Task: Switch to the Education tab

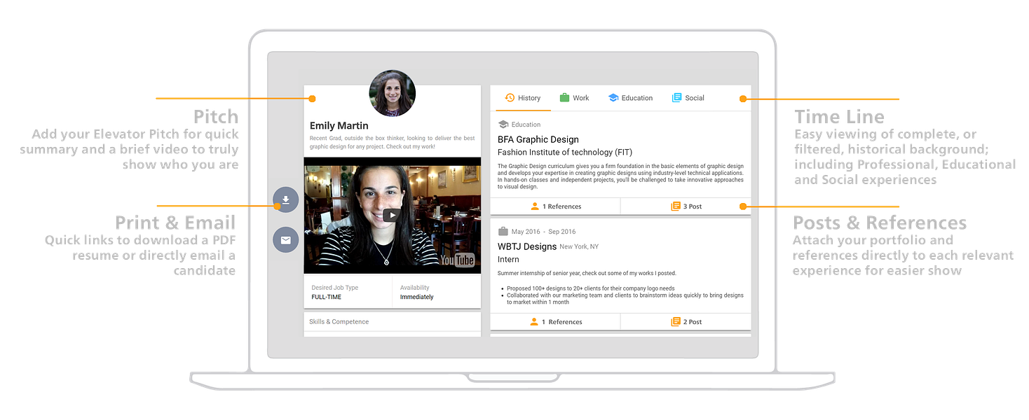Action: (630, 98)
